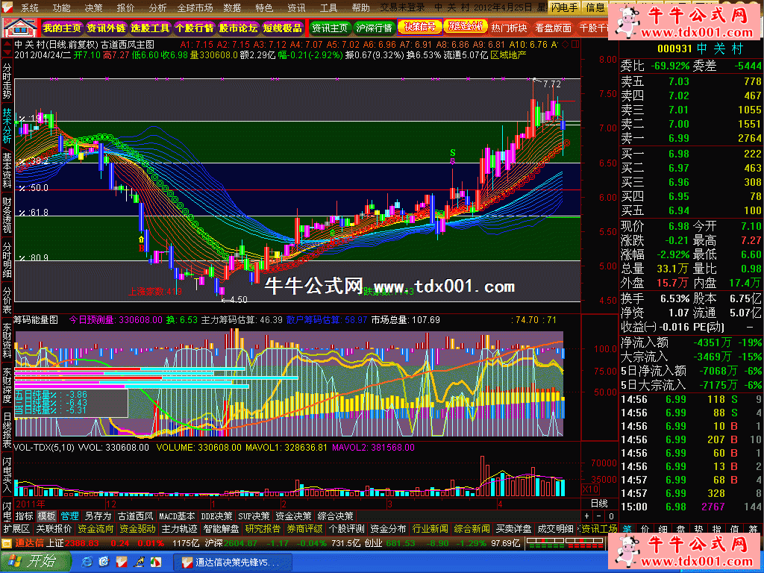Screen dimensions: 764x573
Task: Open the 决策 menu
Action: [93, 7]
